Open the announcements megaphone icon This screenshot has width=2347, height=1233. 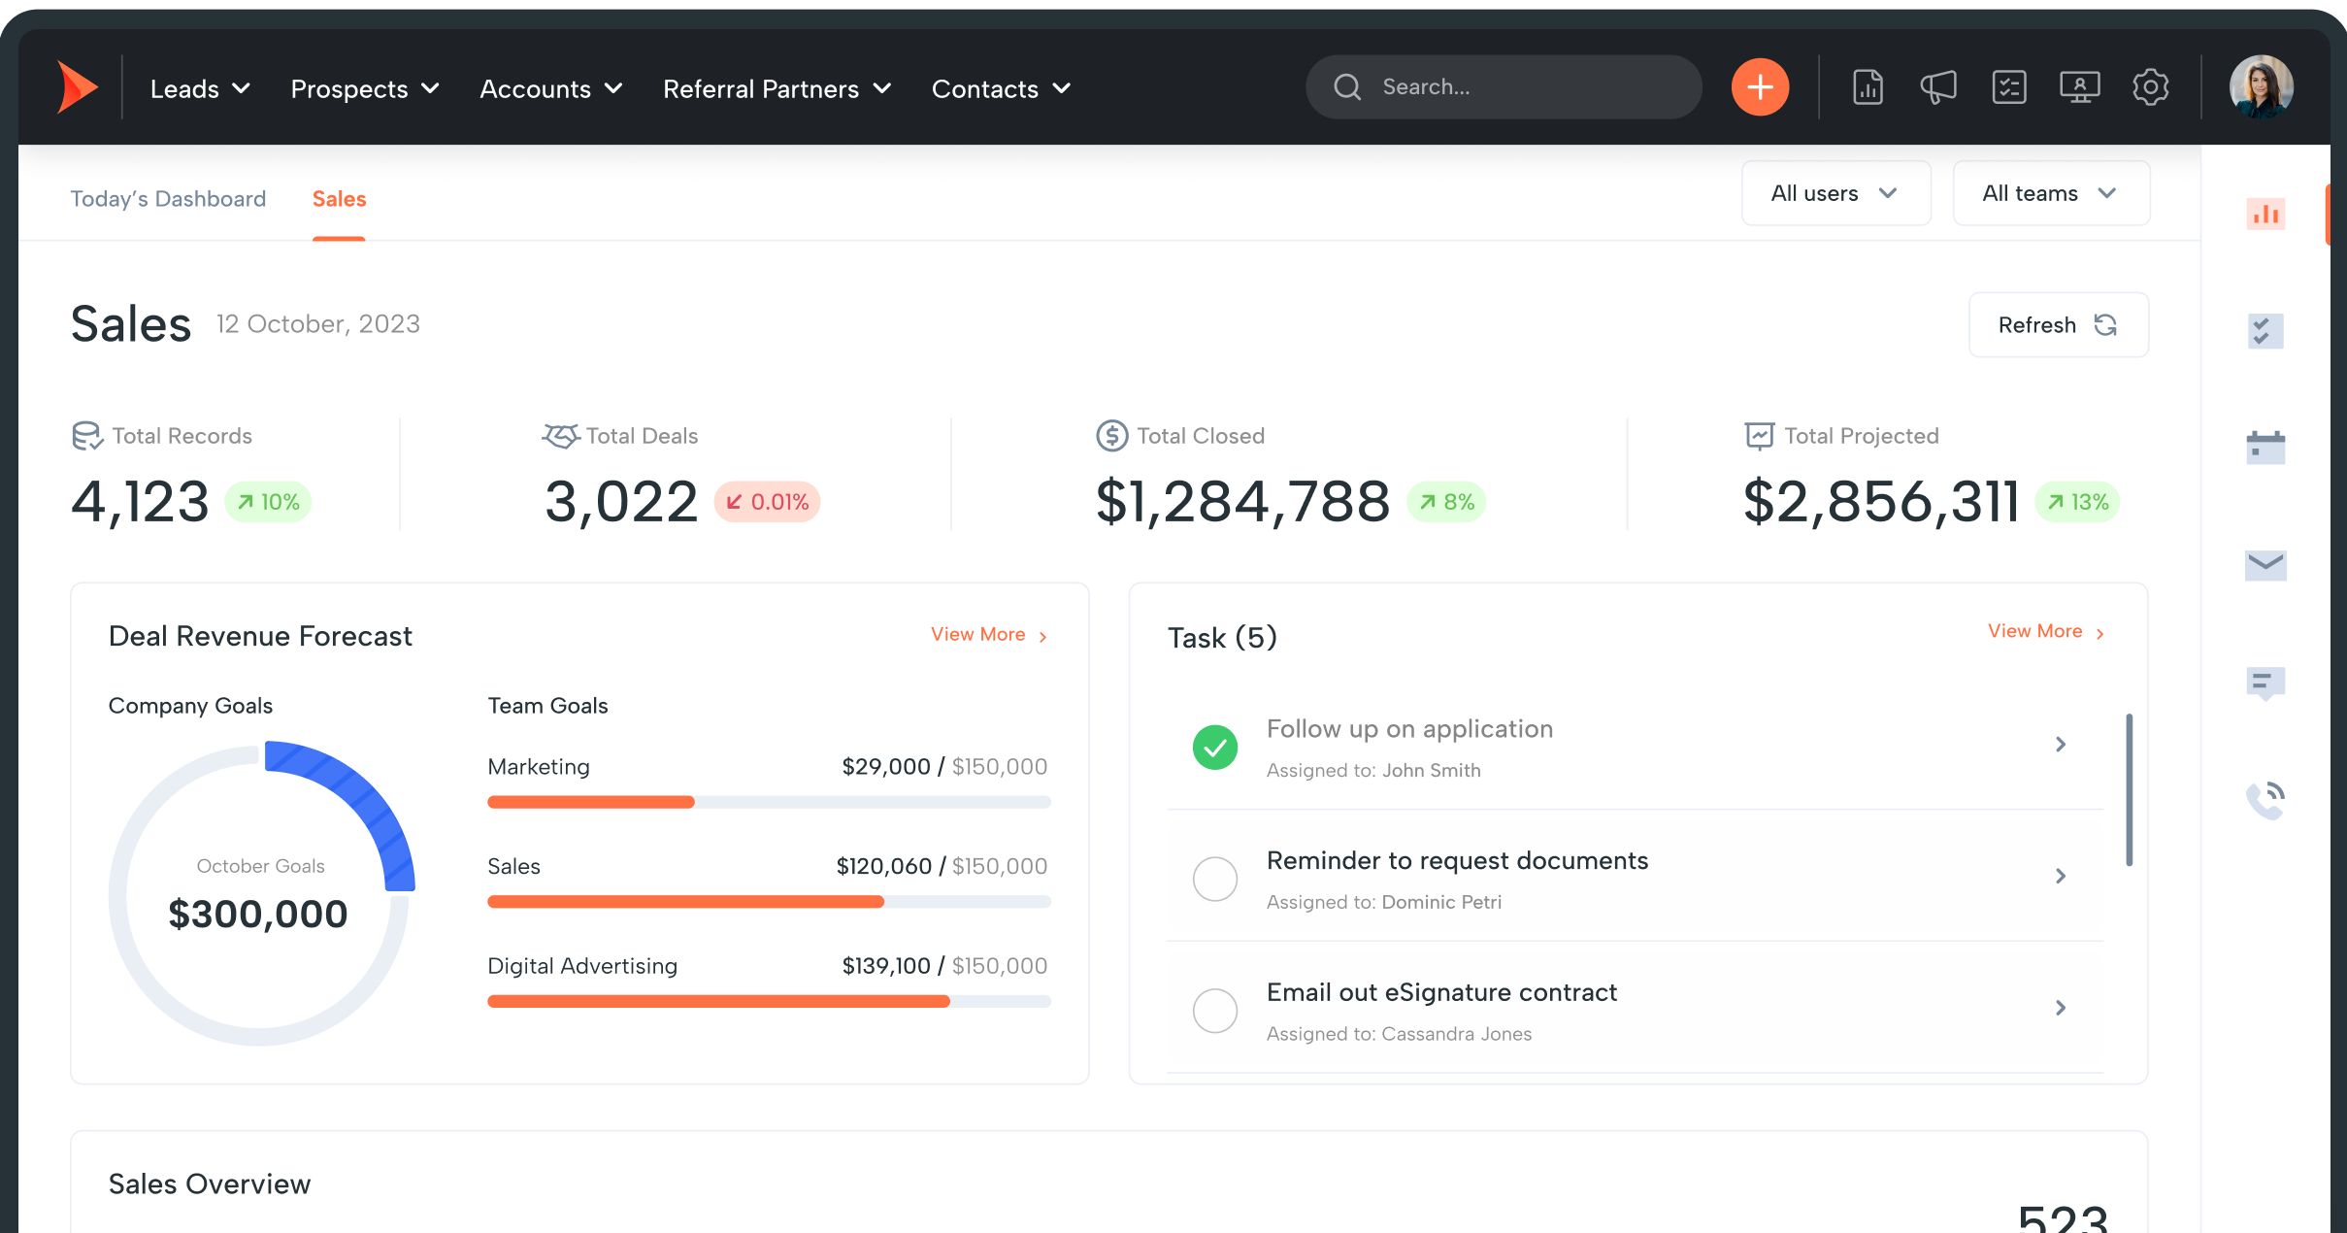click(x=1937, y=86)
